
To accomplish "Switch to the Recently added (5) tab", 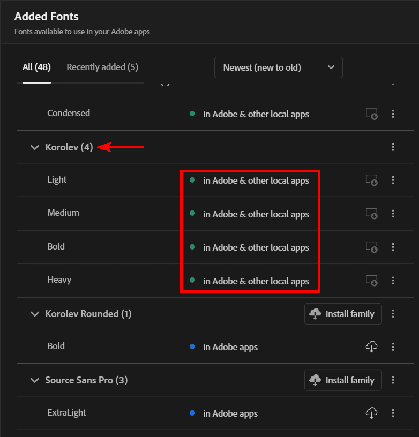I will point(102,67).
